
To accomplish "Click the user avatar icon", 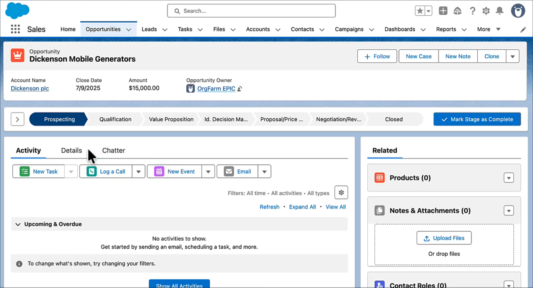I will 518,11.
